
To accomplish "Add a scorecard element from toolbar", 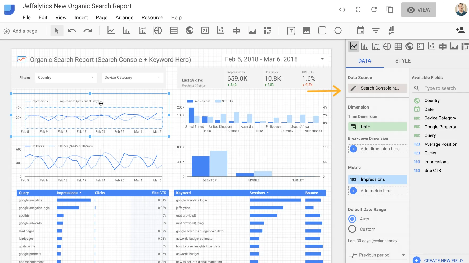I will [205, 31].
